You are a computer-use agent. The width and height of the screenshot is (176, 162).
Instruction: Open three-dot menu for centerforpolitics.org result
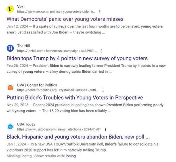[103, 90]
